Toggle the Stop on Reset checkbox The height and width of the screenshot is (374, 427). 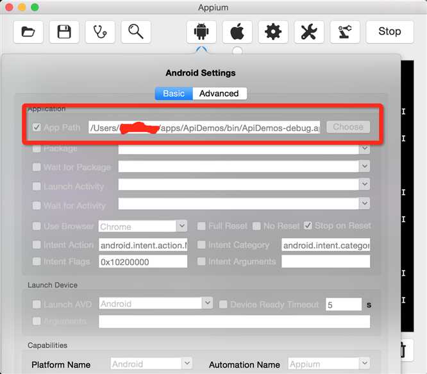coord(308,226)
